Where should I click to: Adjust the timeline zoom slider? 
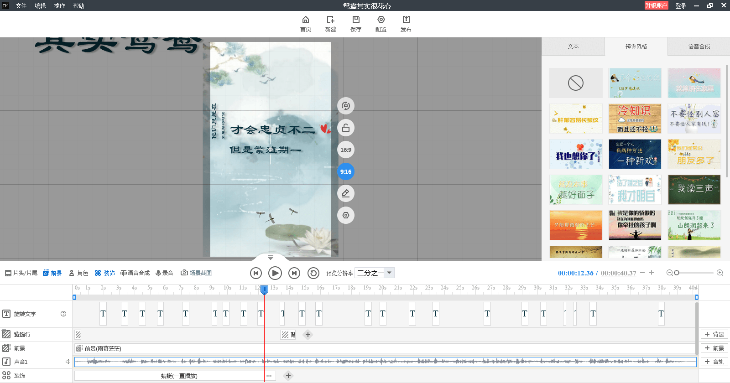(x=677, y=273)
